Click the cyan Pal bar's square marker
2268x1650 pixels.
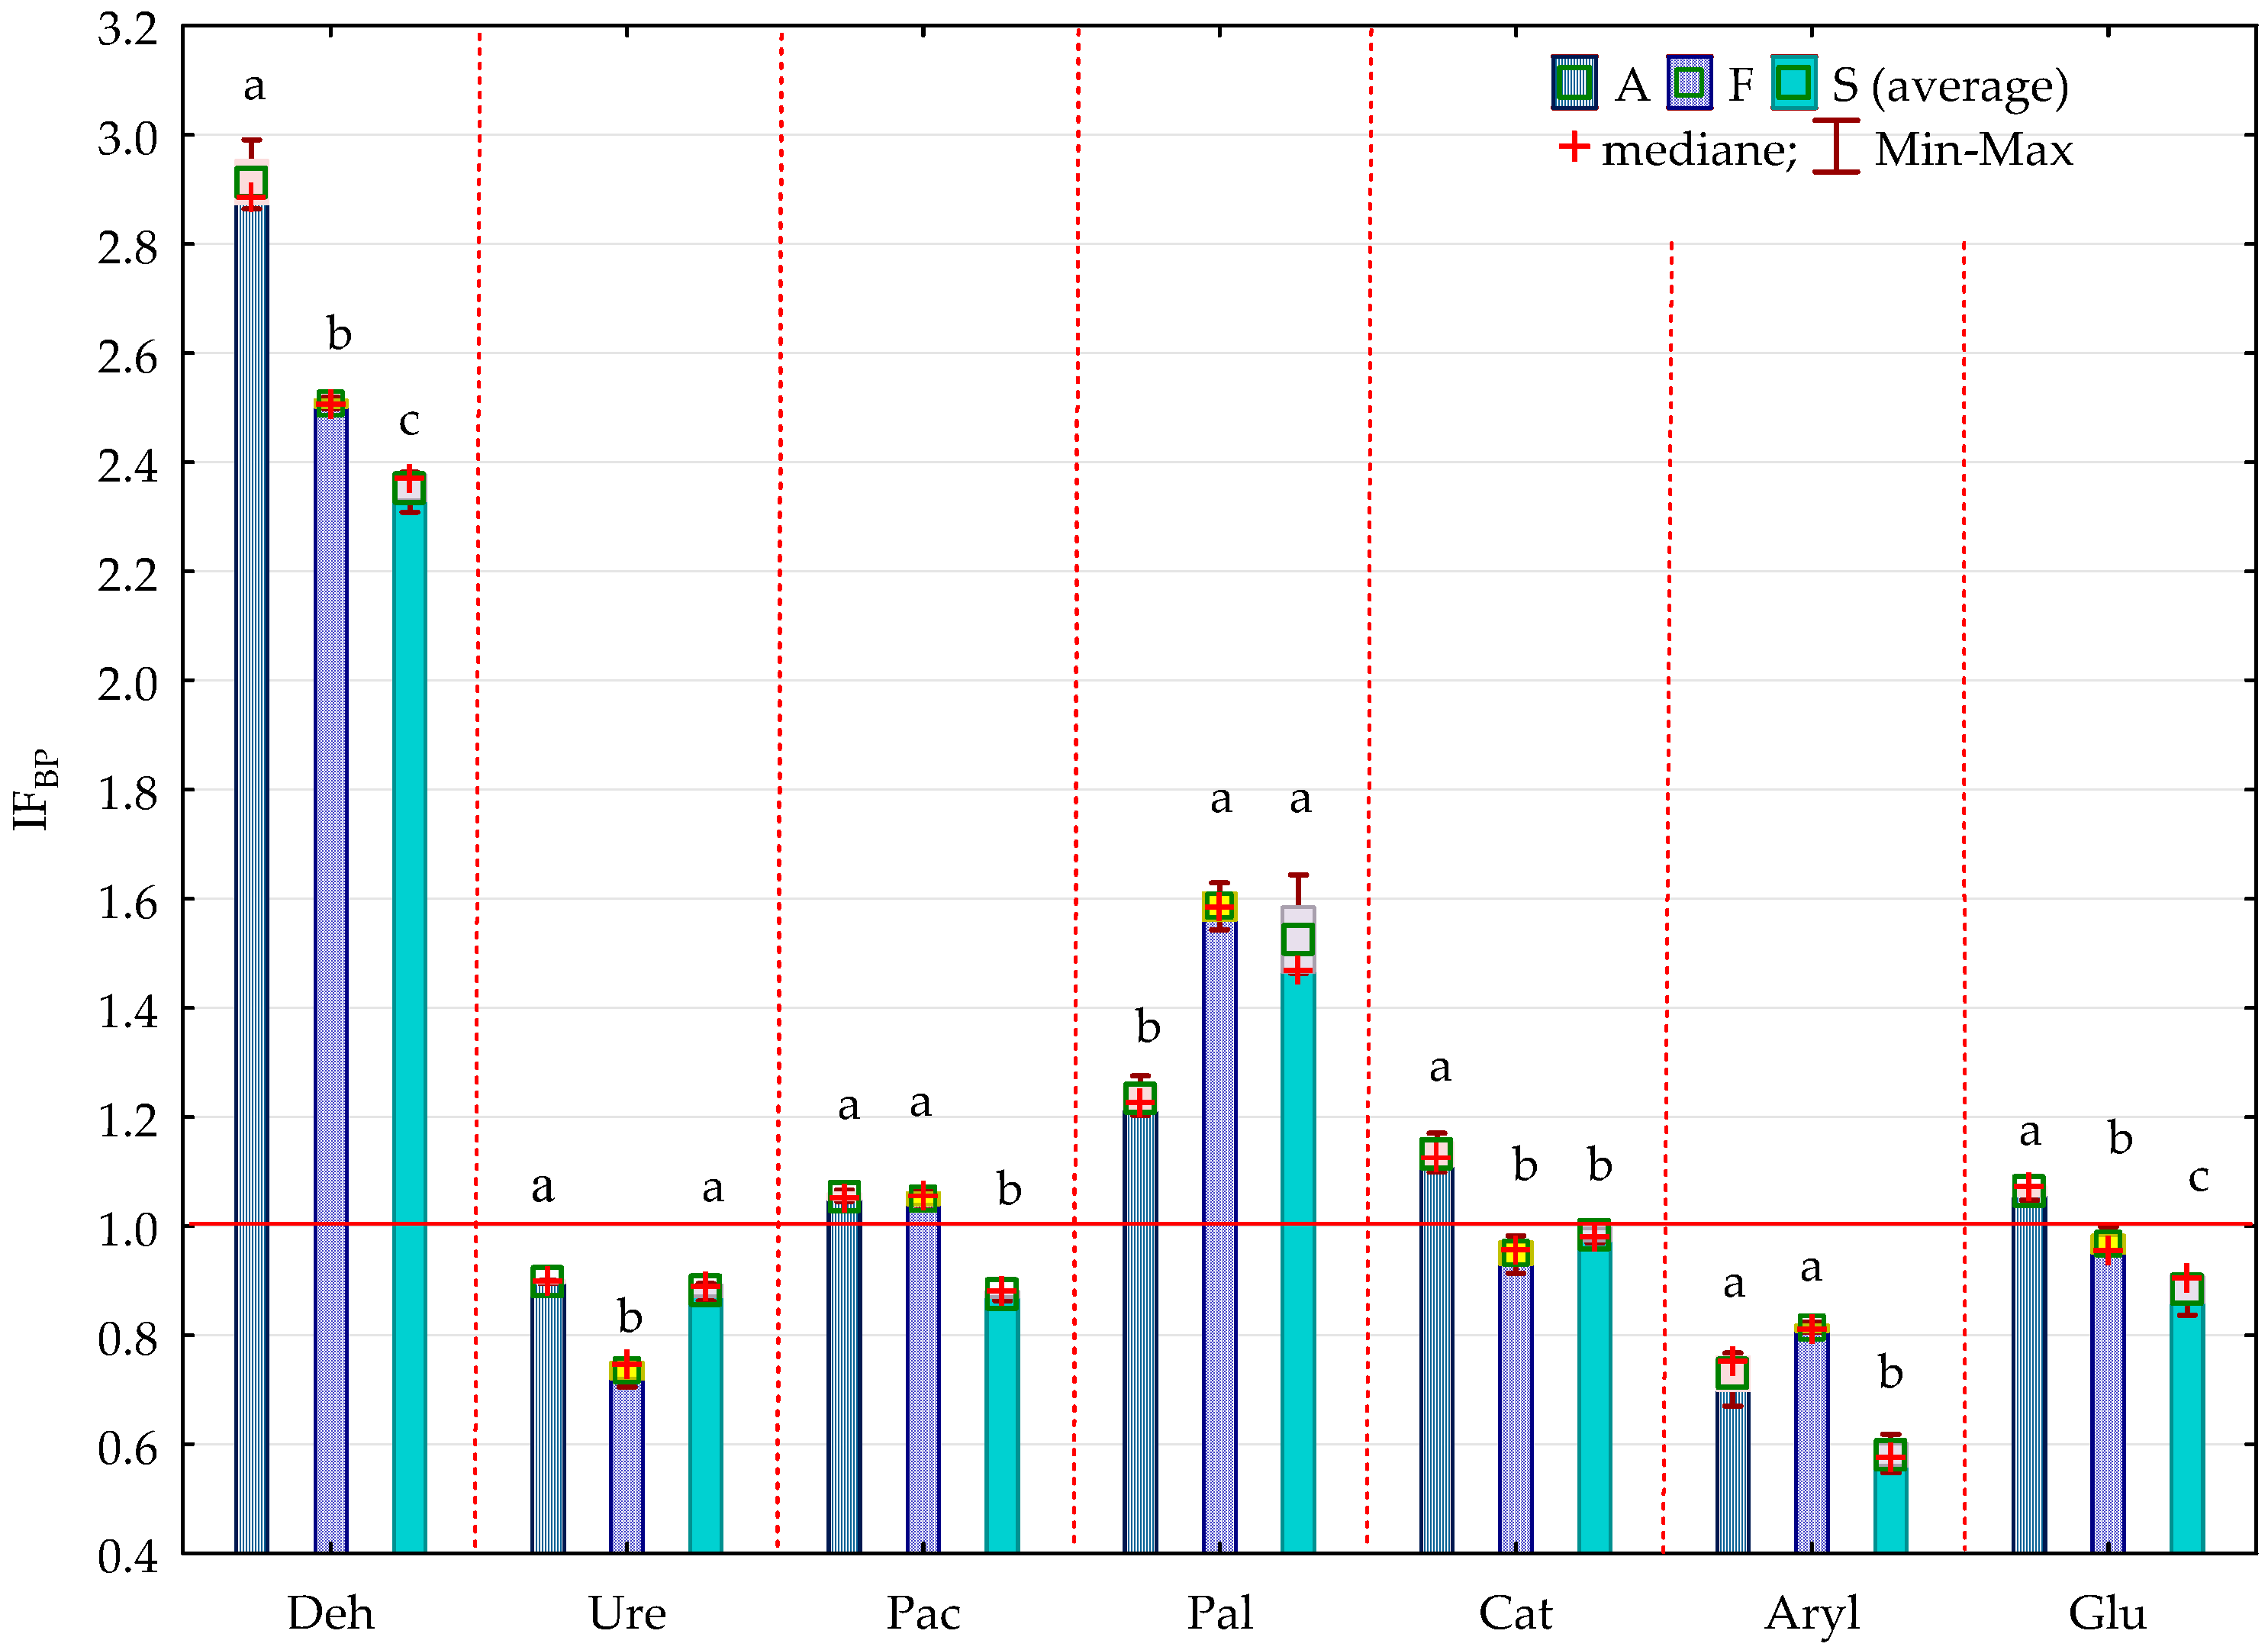coord(1298,938)
